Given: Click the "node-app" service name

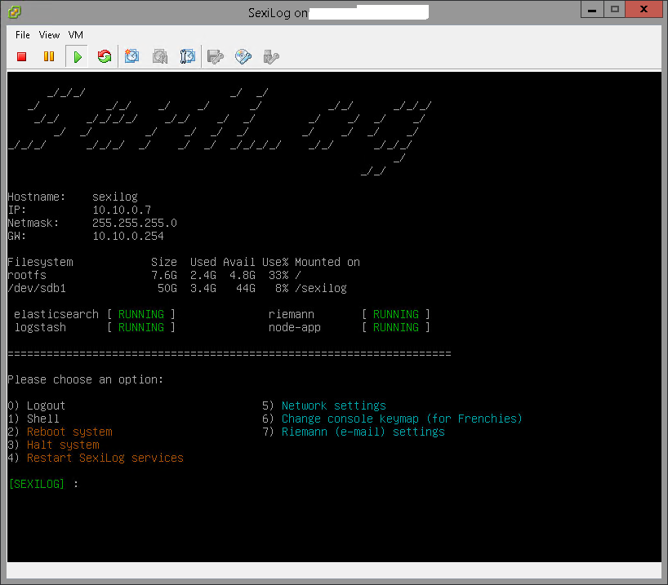Looking at the screenshot, I should (x=294, y=327).
